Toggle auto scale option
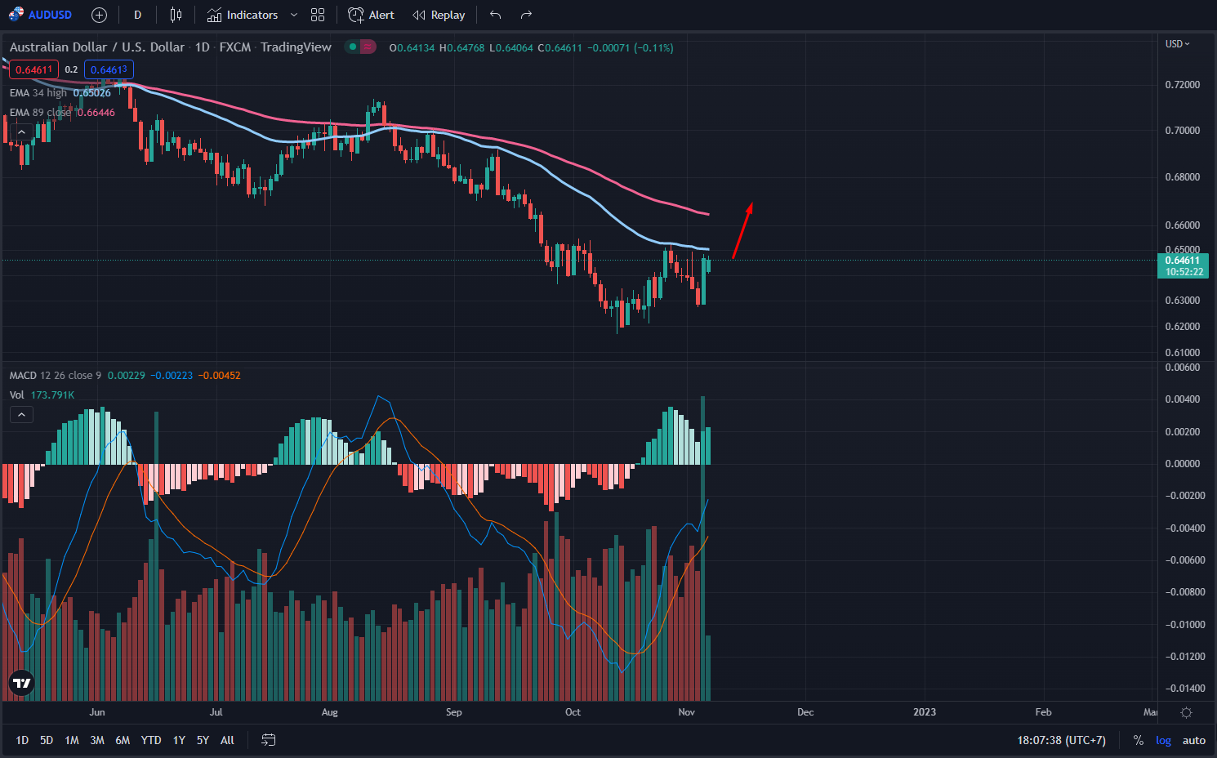 click(x=1193, y=740)
